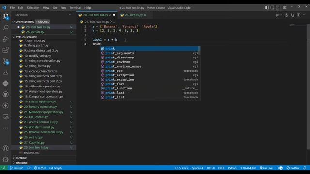The width and height of the screenshot is (310, 174).
Task: Expand the TIMELINE section
Action: coord(44,163)
